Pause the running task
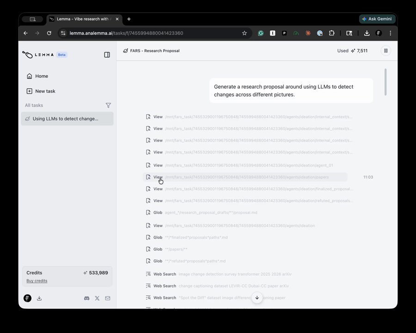The width and height of the screenshot is (416, 333). coord(386,51)
